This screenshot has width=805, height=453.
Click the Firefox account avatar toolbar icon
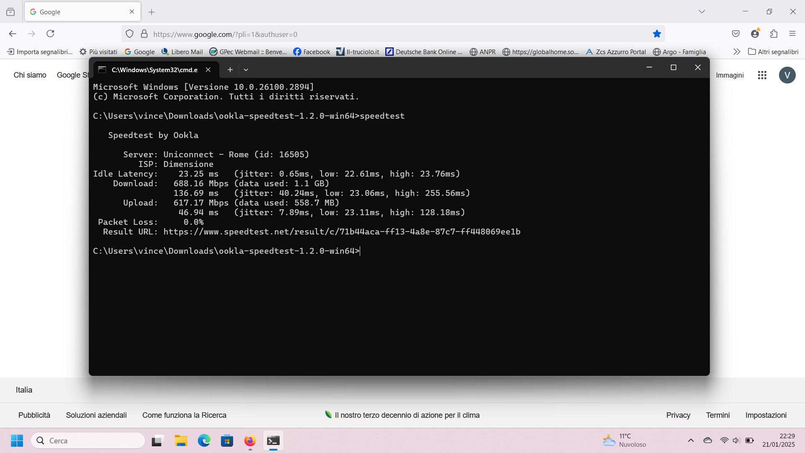[x=755, y=34]
